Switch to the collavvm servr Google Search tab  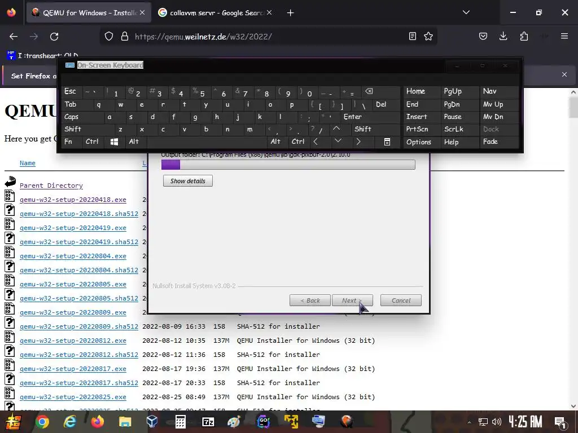tap(215, 13)
